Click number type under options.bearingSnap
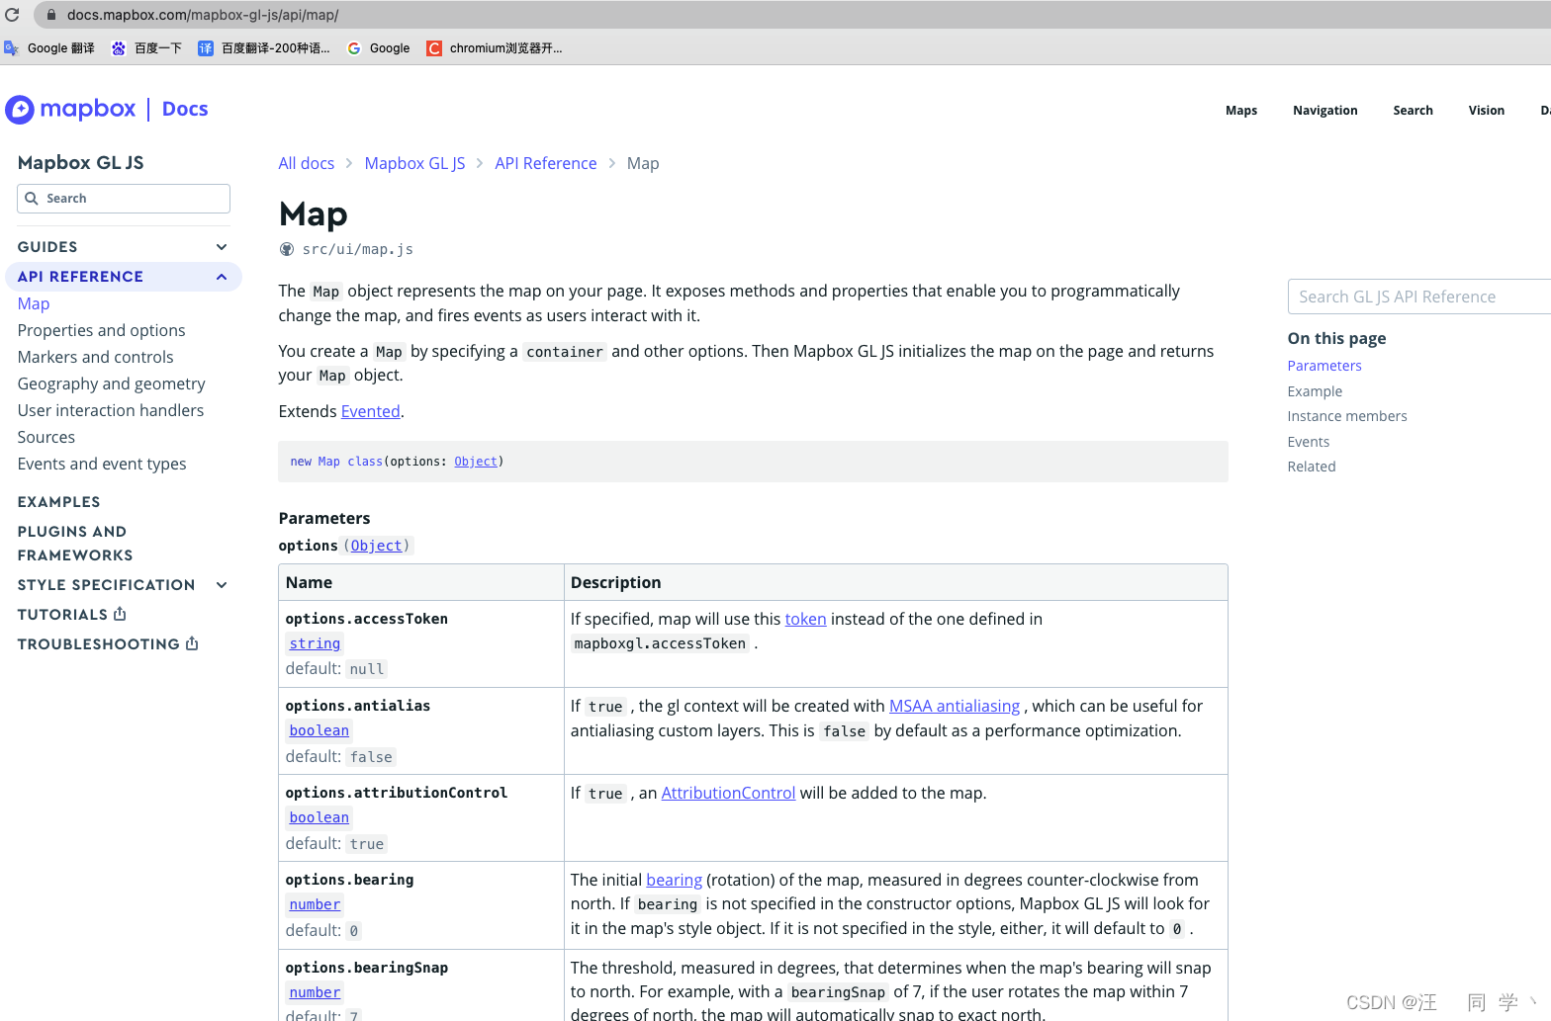Image resolution: width=1551 pixels, height=1021 pixels. tap(315, 992)
